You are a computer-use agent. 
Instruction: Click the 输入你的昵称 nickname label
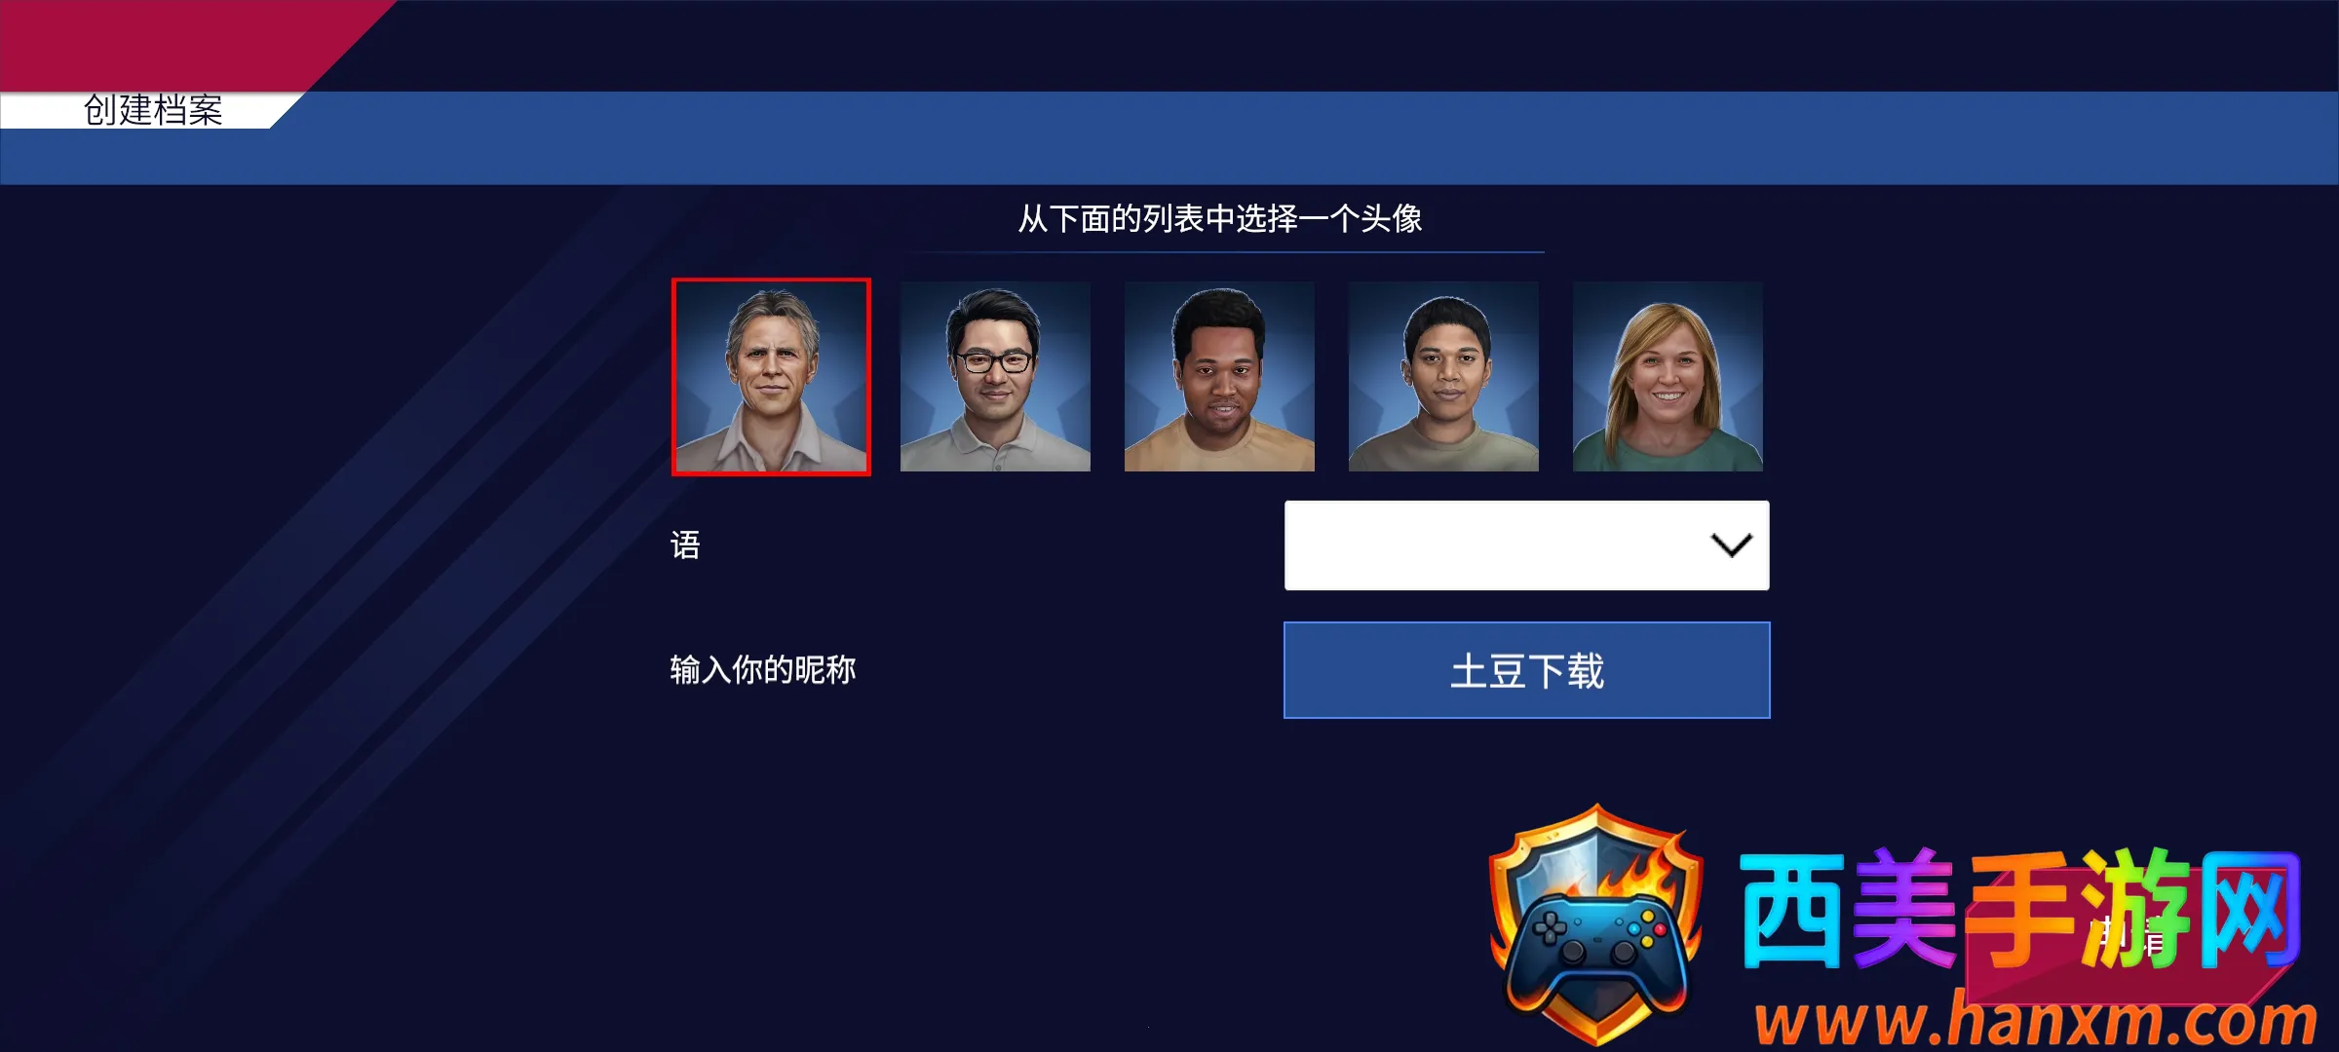click(x=762, y=670)
